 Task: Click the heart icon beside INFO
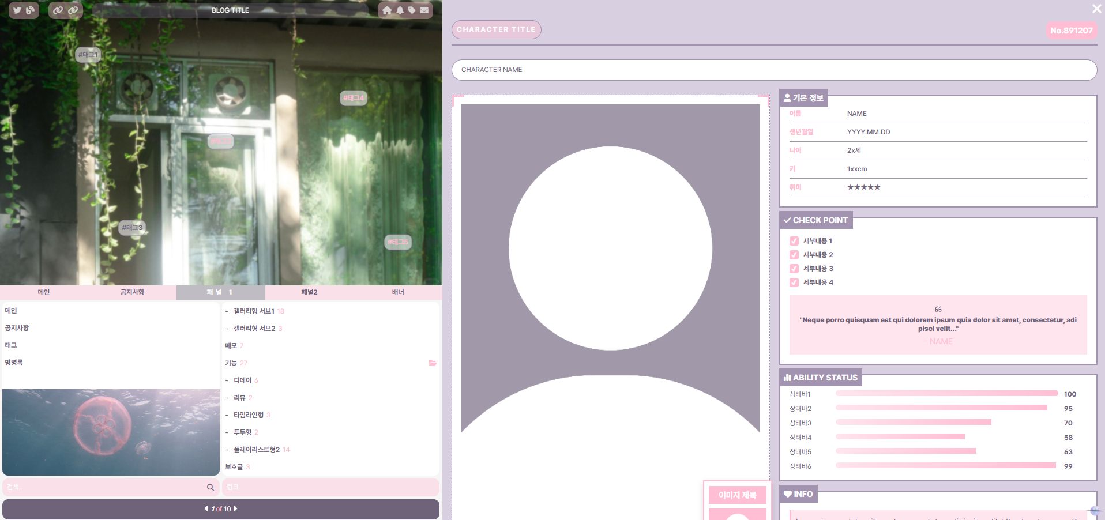pyautogui.click(x=788, y=494)
